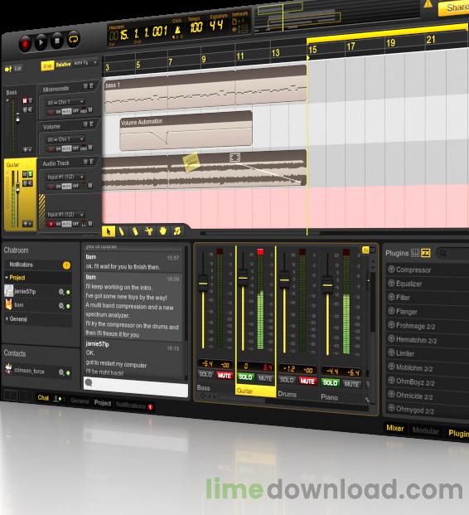469x515 pixels.
Task: Toggle the yellow Loop button
Action: coord(74,40)
